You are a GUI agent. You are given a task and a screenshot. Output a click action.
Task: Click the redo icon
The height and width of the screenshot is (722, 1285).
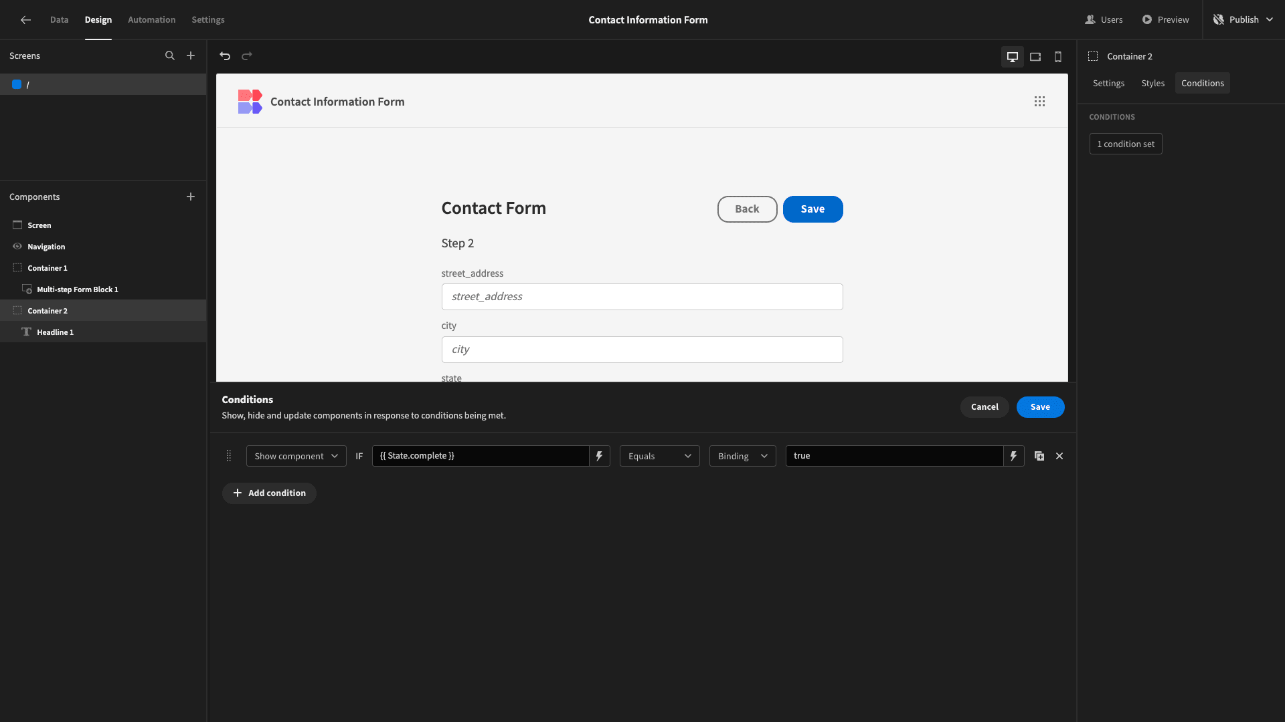click(247, 56)
